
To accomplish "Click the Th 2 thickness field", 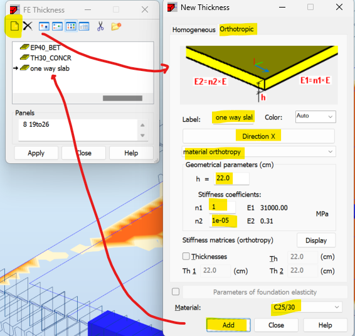I will click(x=302, y=271).
